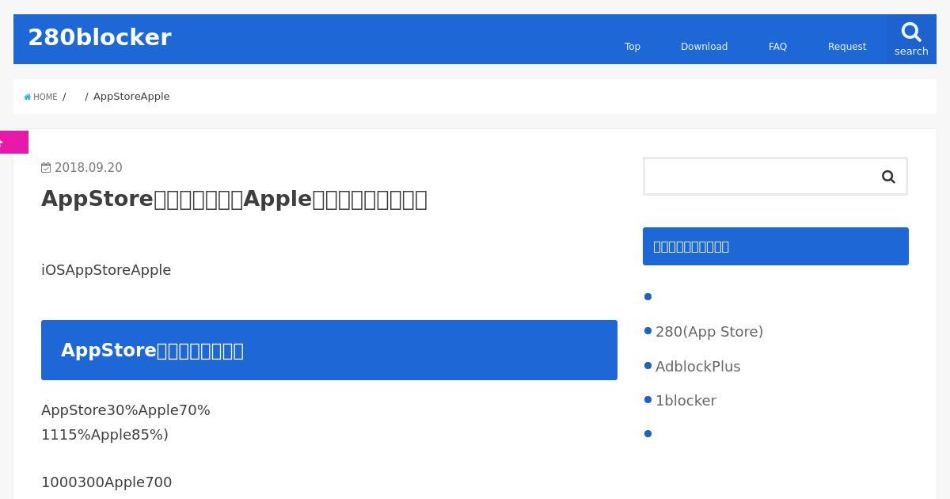
Task: Open the Request menu item
Action: (847, 47)
